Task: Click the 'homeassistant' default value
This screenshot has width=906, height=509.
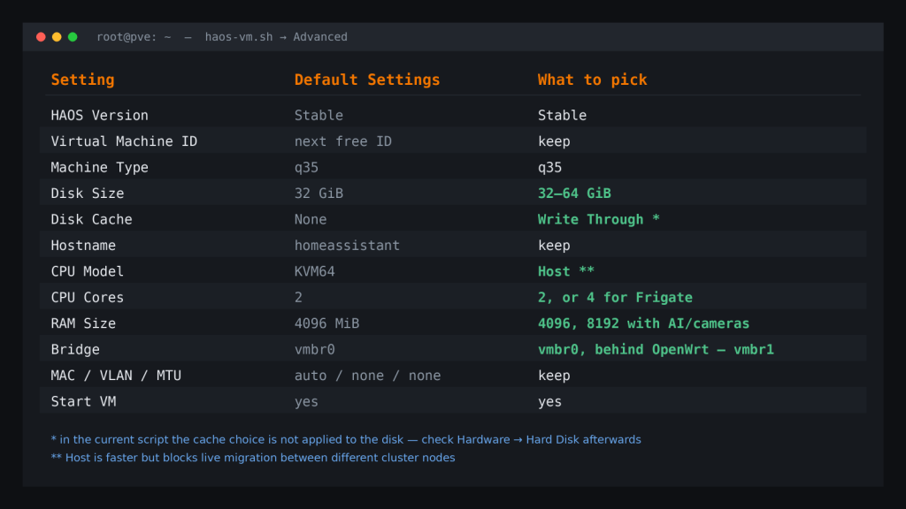Action: pos(347,246)
